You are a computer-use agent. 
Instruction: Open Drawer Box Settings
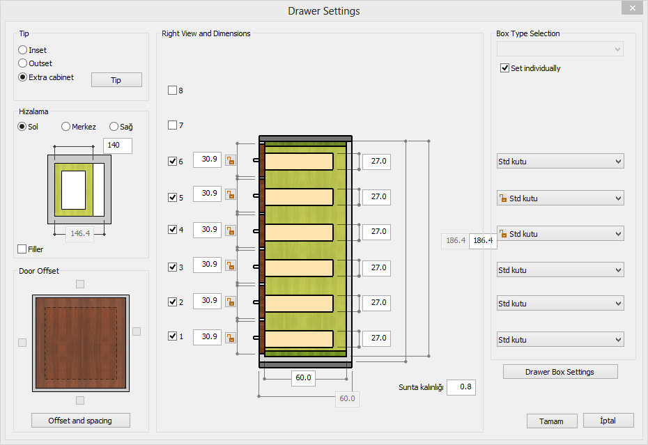click(560, 372)
